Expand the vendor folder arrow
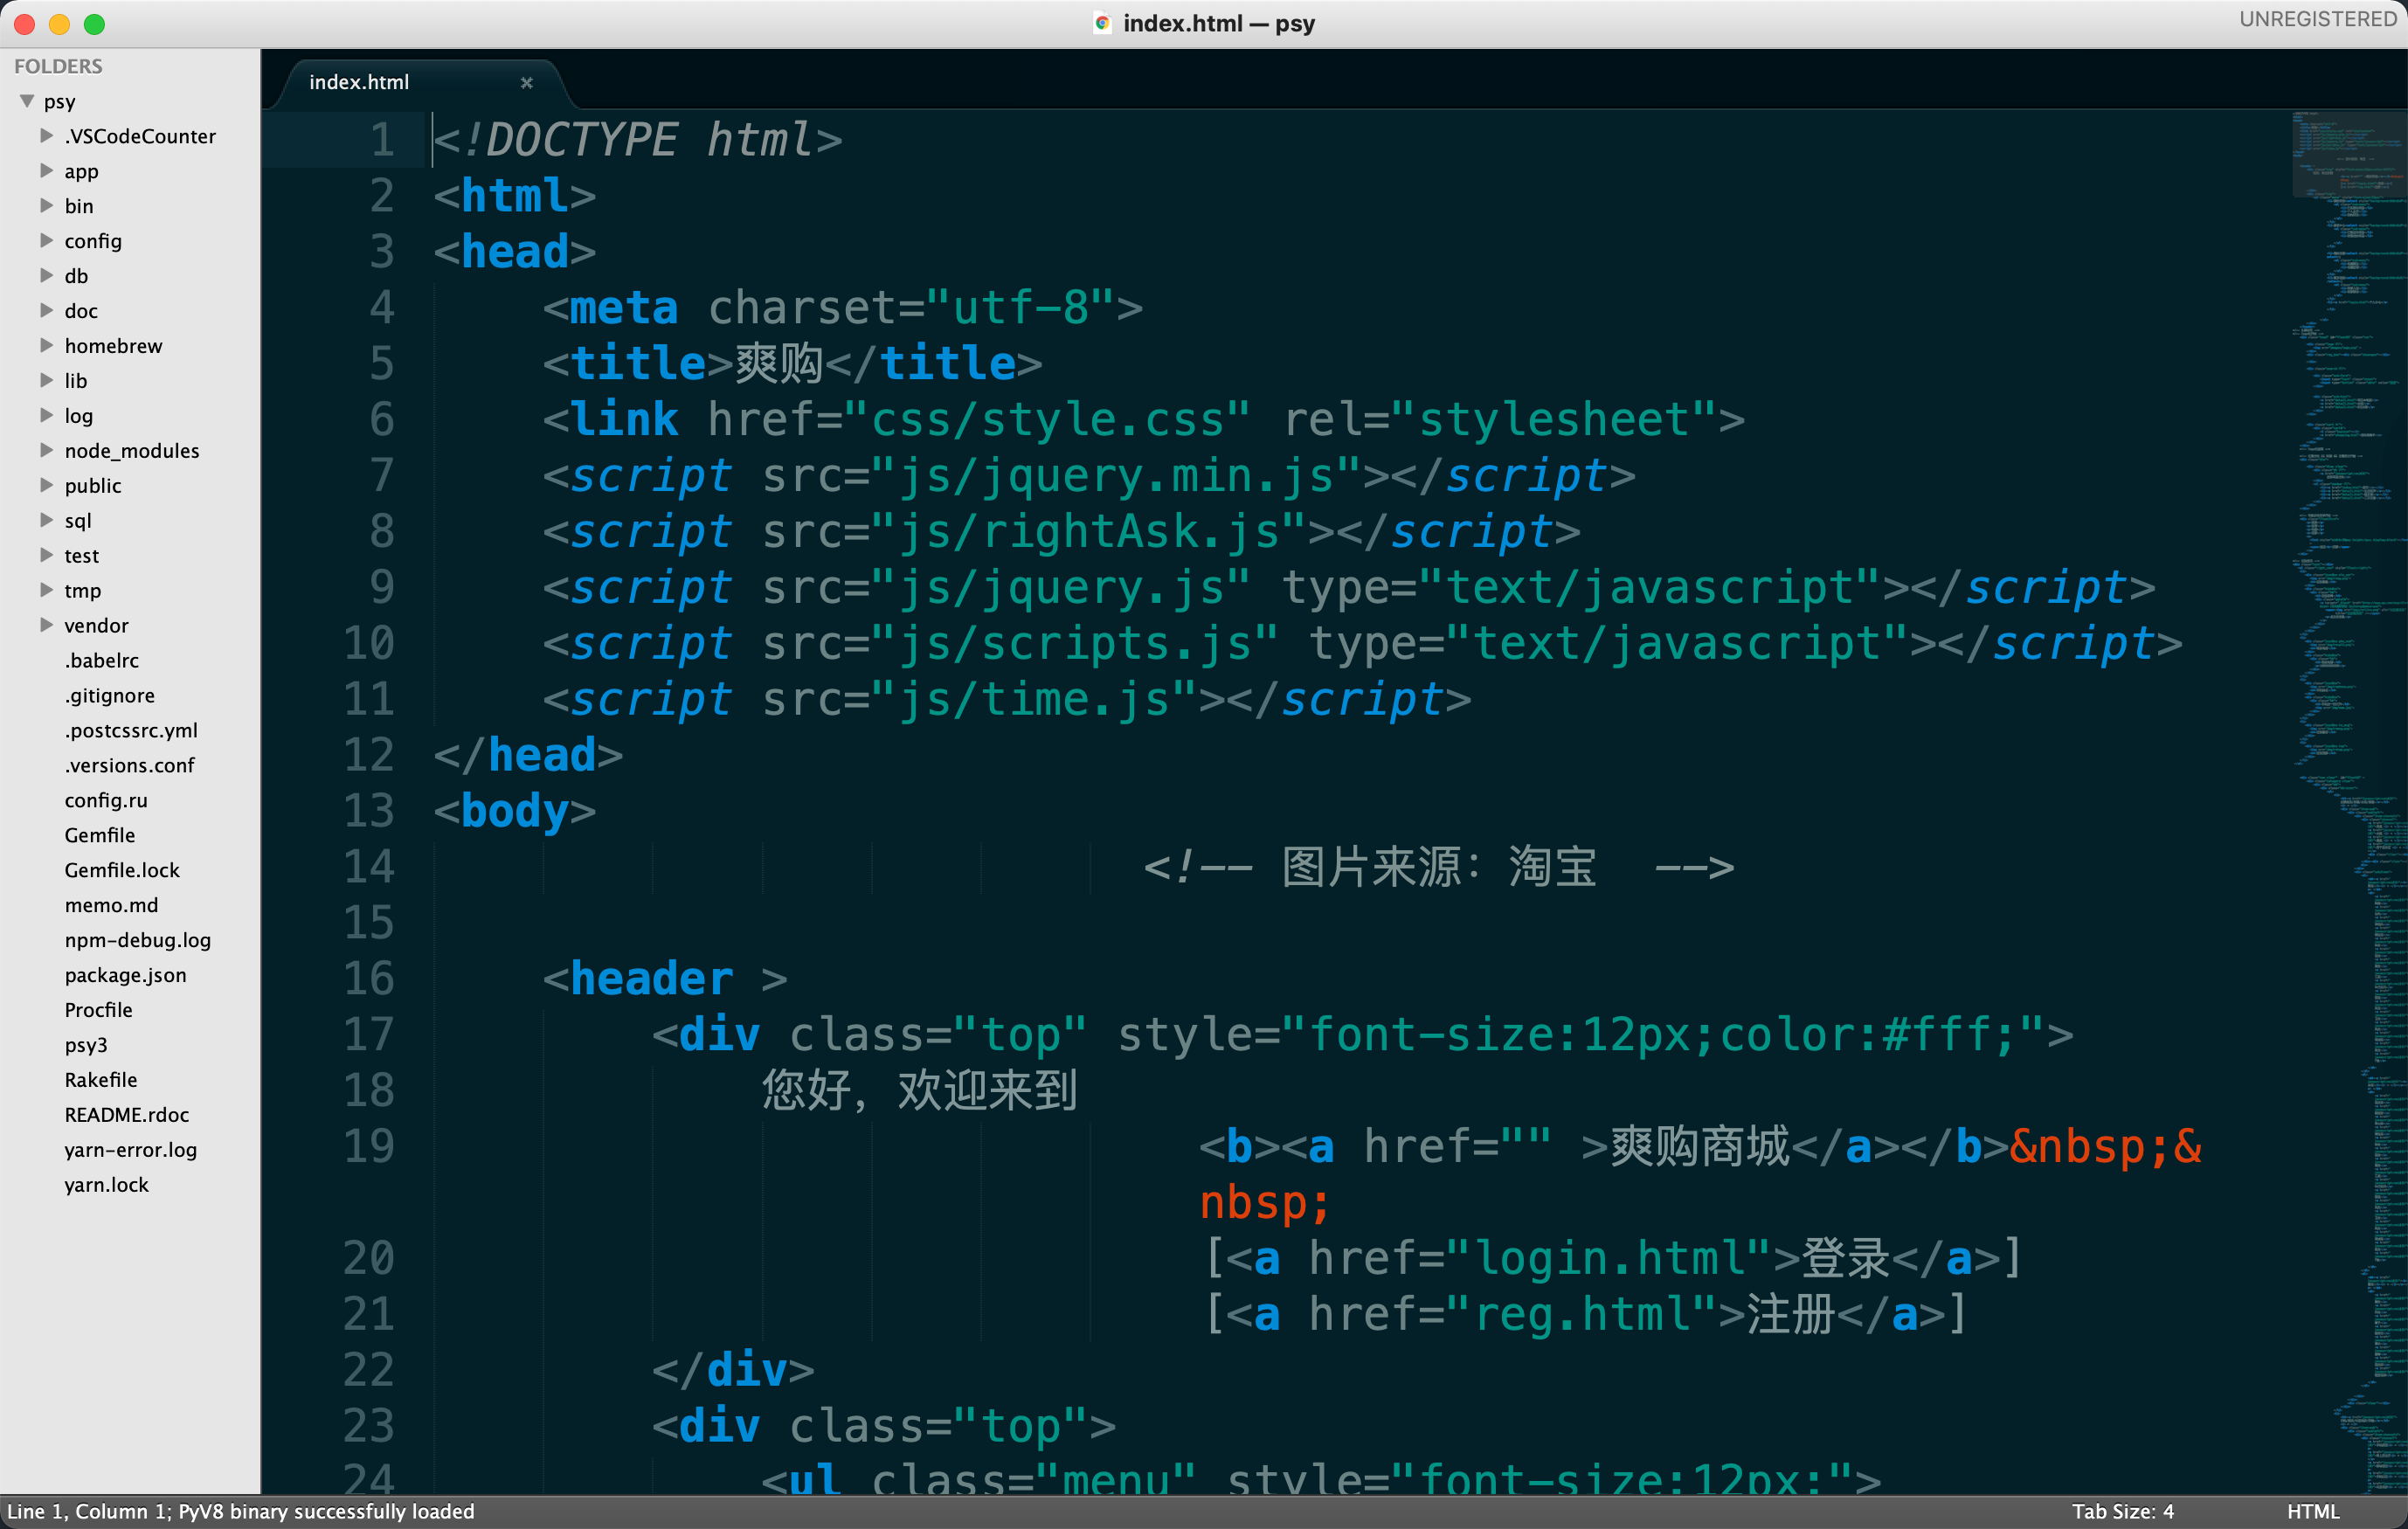The width and height of the screenshot is (2408, 1529). [46, 625]
